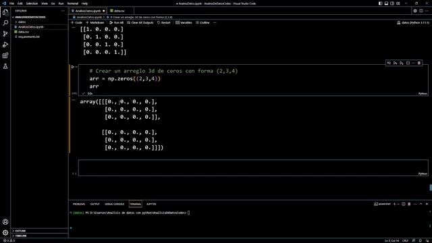Switch to the DEBUG CONSOLE tab
This screenshot has width=432, height=243.
point(115,204)
